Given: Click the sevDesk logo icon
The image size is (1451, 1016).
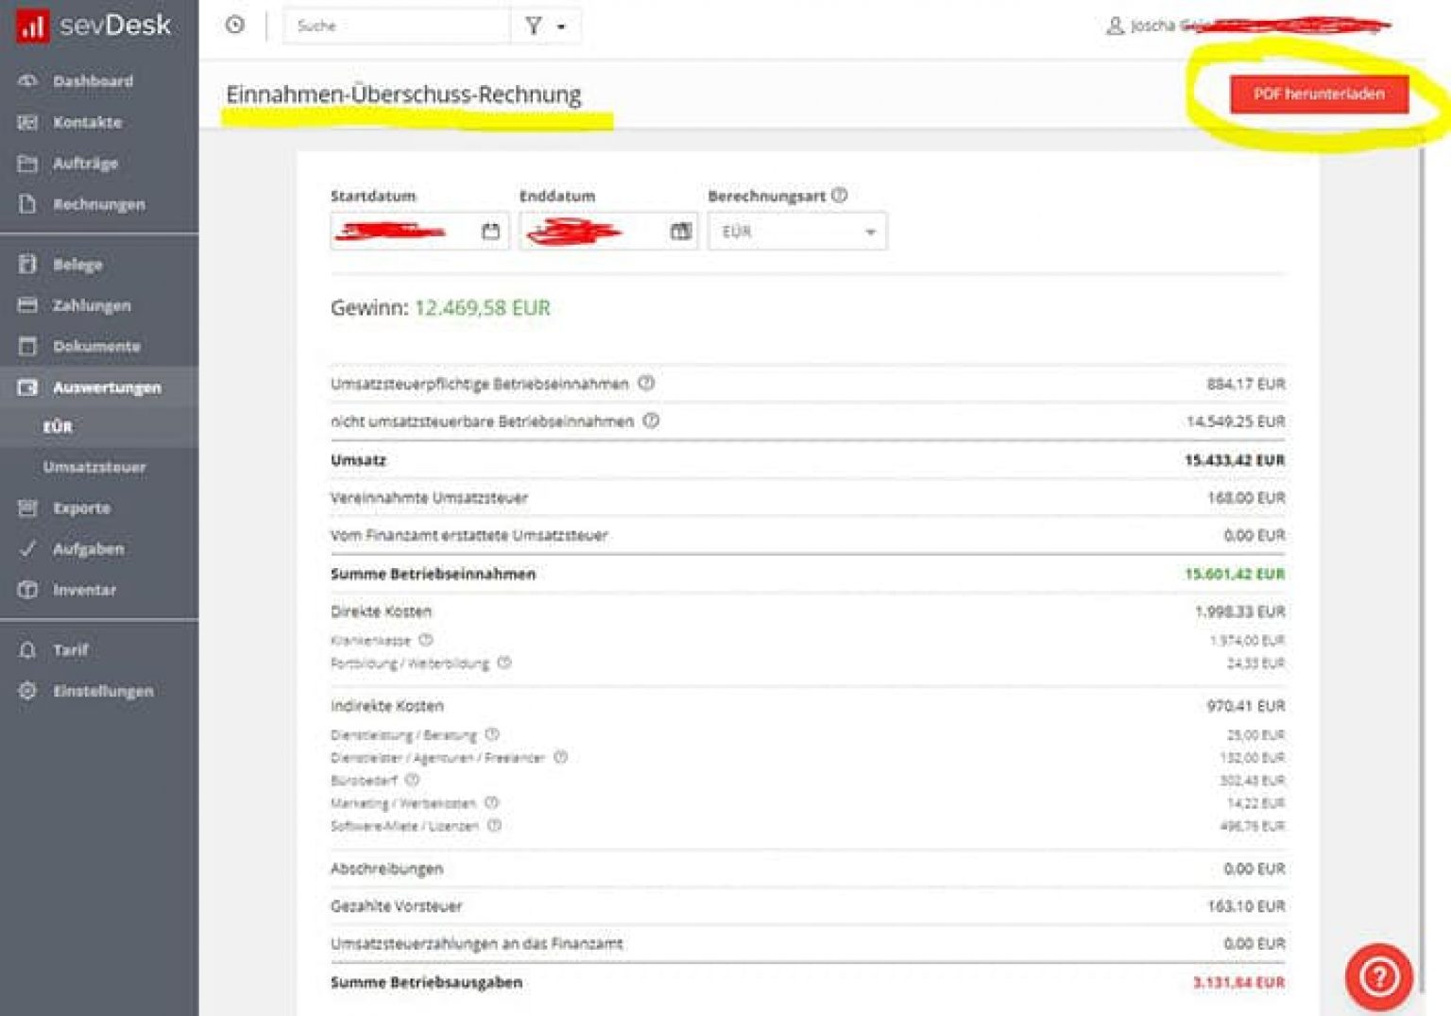Looking at the screenshot, I should (32, 26).
